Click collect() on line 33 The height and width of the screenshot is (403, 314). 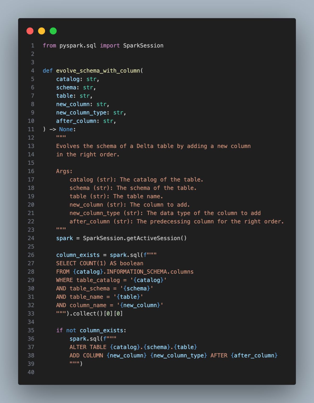point(88,314)
